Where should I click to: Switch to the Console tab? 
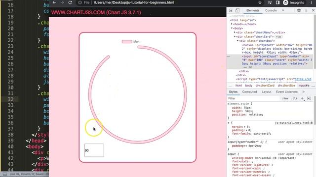(271, 10)
